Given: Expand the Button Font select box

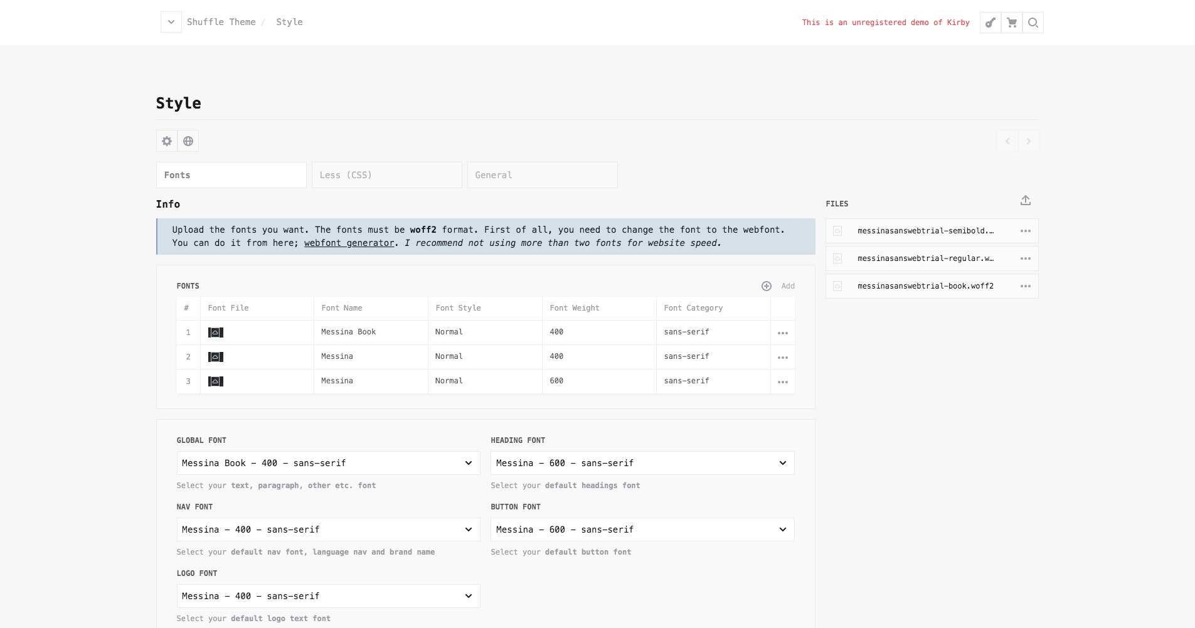Looking at the screenshot, I should pos(642,530).
